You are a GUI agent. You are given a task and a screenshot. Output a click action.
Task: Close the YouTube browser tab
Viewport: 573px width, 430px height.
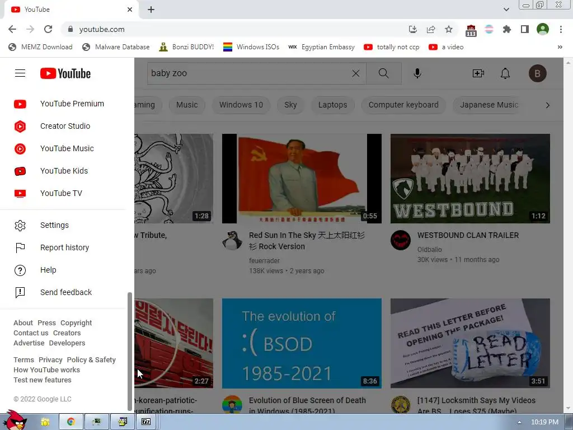pyautogui.click(x=130, y=10)
